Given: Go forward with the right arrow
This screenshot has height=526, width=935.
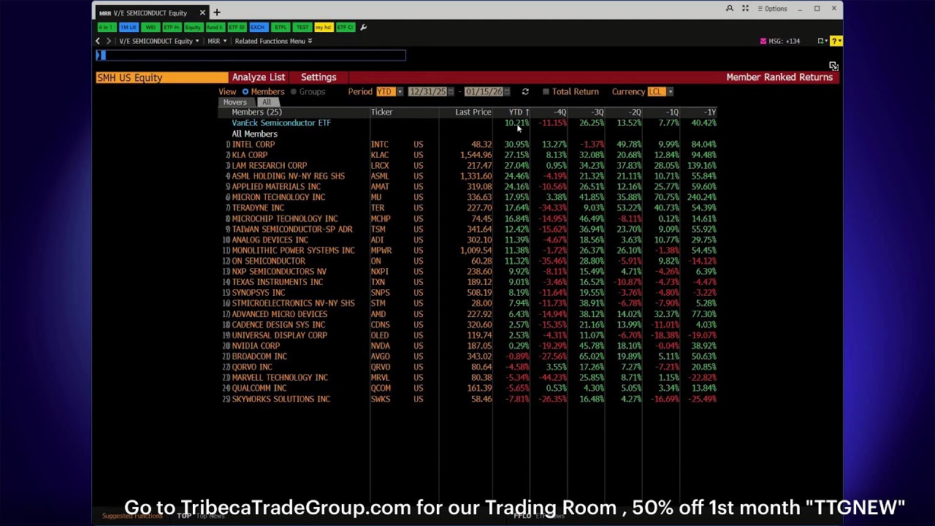Looking at the screenshot, I should click(x=108, y=41).
